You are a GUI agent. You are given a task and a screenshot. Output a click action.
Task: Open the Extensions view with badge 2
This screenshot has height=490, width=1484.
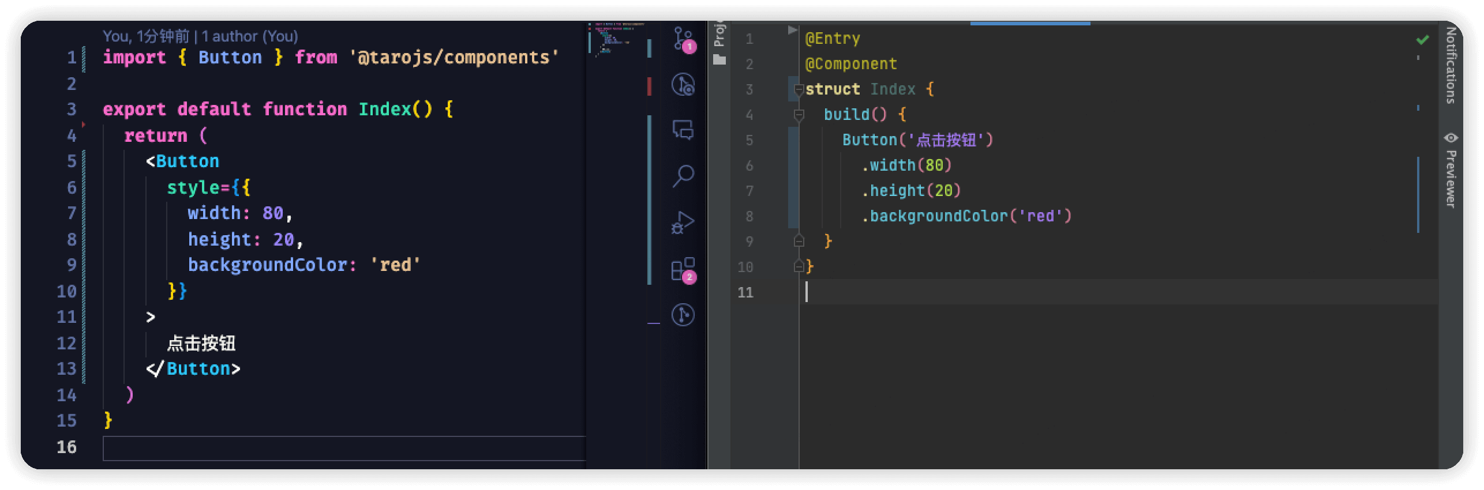pos(683,269)
